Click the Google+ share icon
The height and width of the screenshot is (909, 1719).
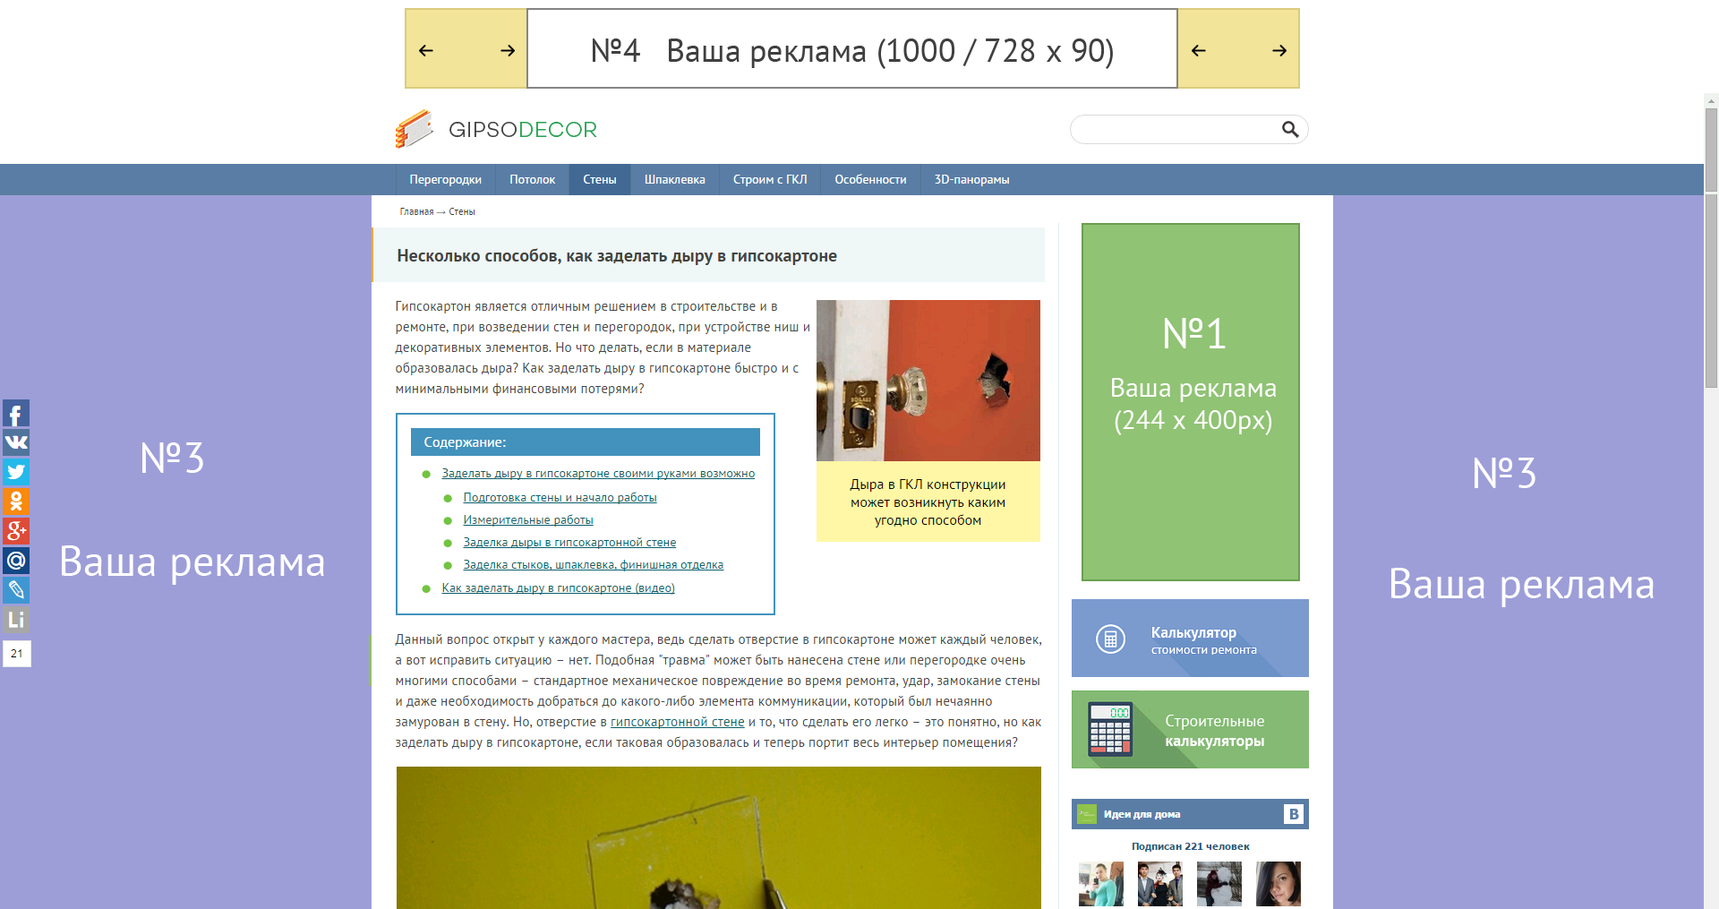tap(16, 531)
